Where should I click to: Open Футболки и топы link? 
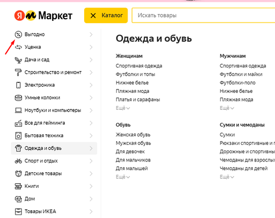[x=135, y=74]
